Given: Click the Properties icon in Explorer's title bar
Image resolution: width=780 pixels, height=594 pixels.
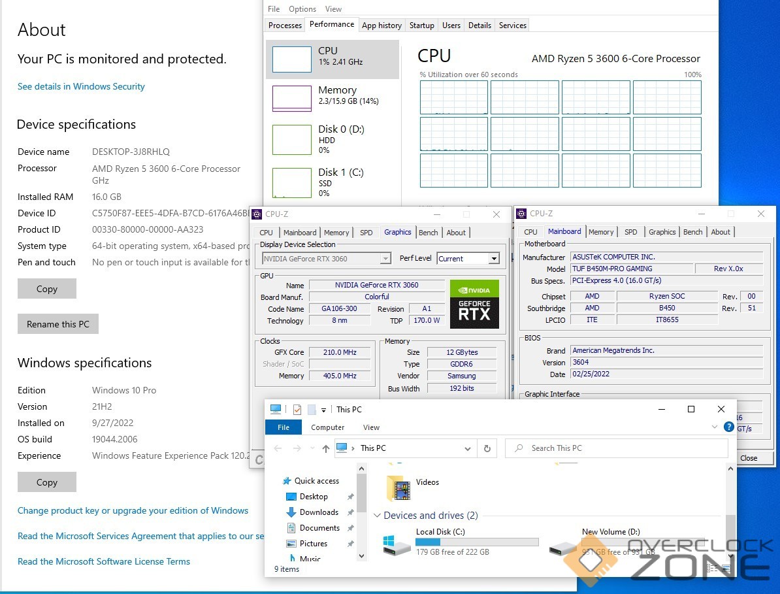Looking at the screenshot, I should [297, 410].
